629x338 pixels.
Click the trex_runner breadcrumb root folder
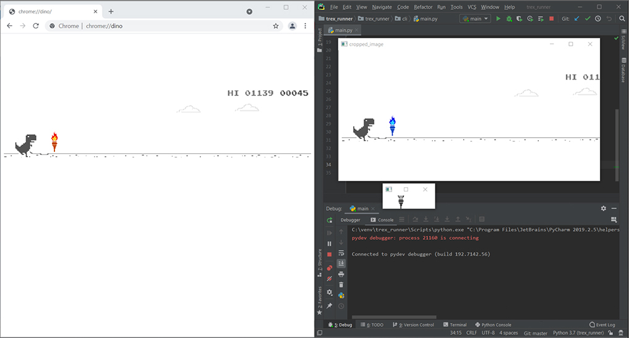[335, 19]
